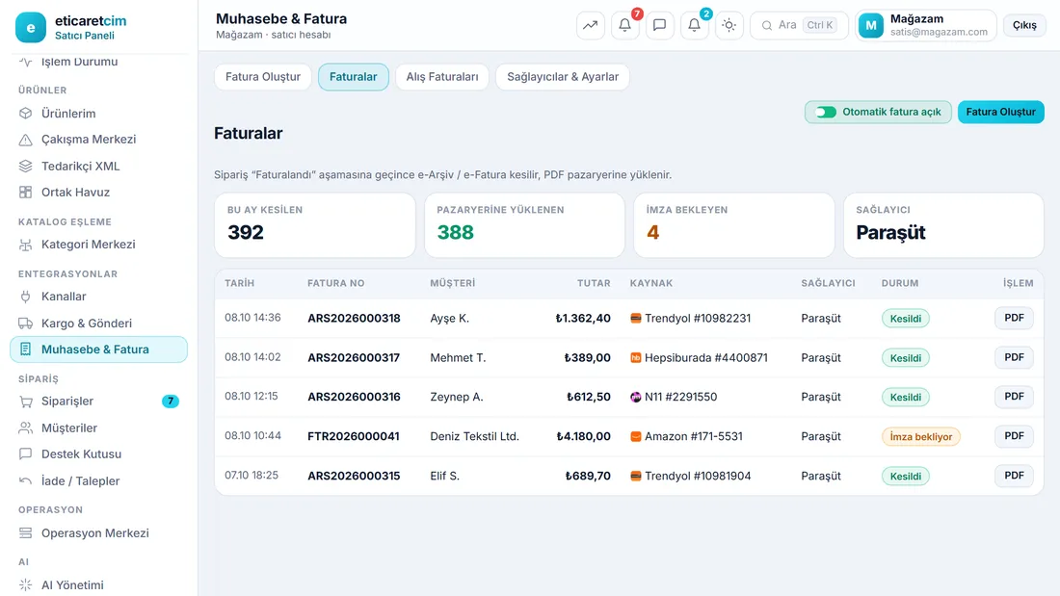
Task: Download PDF for invoice ARS2026000318
Action: point(1014,318)
